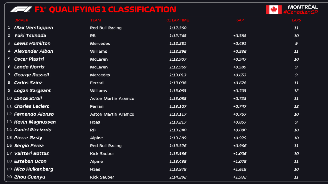Click the GAP column header
The height and width of the screenshot is (184, 328).
coord(240,20)
